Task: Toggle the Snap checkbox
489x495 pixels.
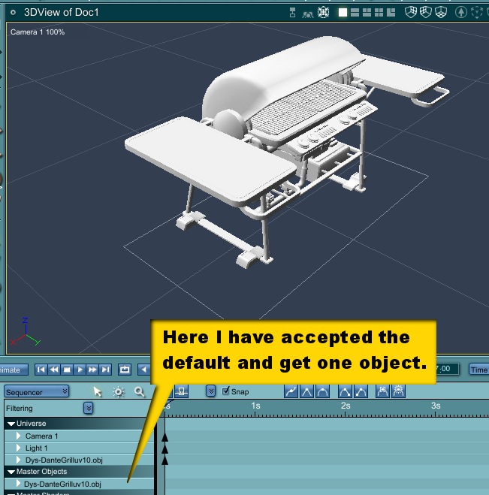Action: coord(225,391)
